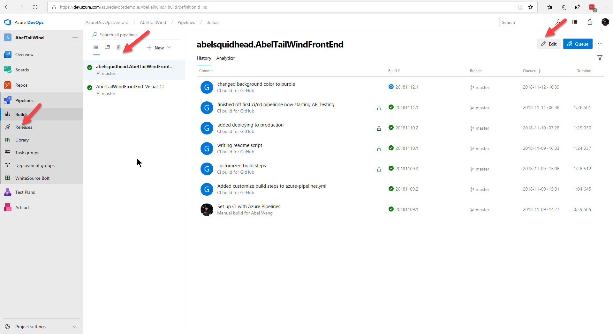Click the browser Back button

click(7, 7)
